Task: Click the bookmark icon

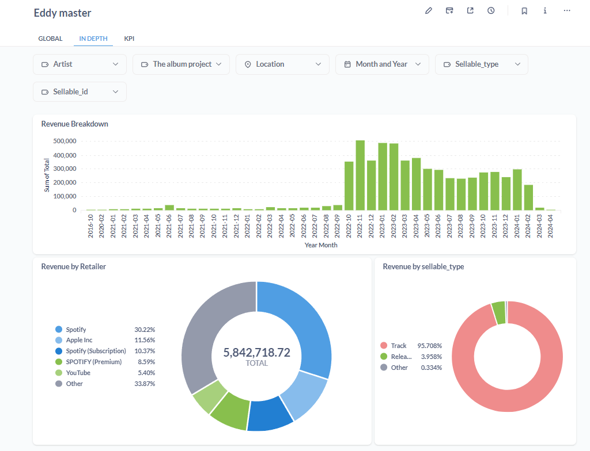Action: (524, 10)
